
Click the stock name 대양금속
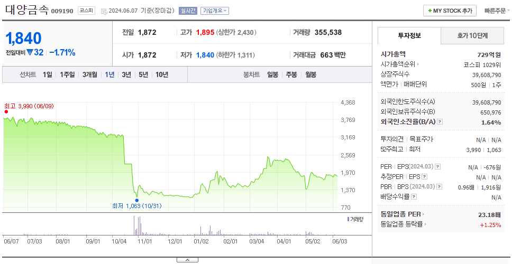[x=27, y=10]
